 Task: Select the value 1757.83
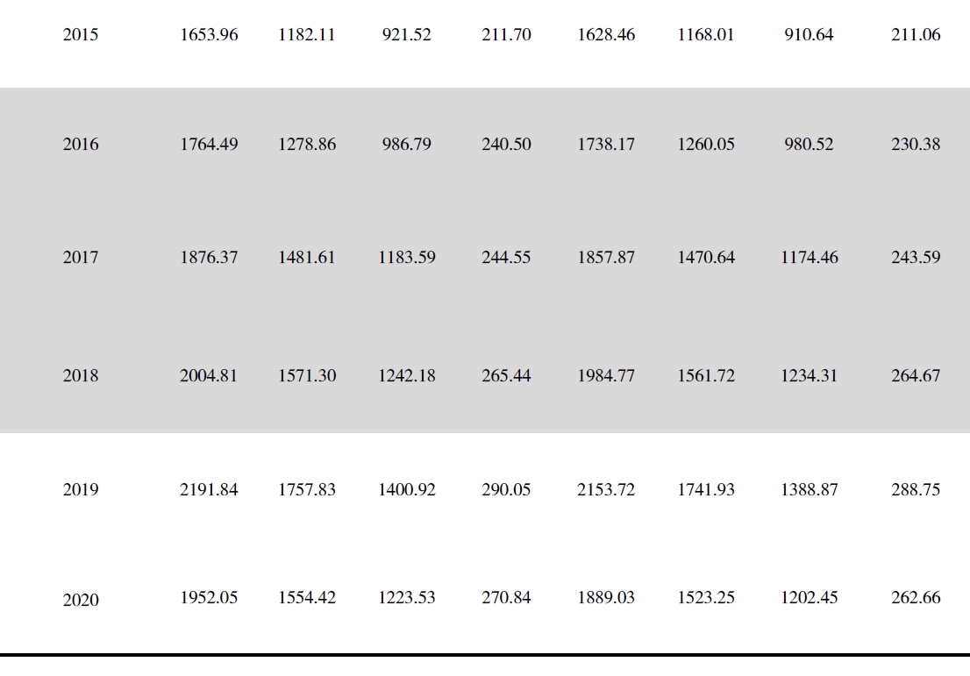pos(305,489)
